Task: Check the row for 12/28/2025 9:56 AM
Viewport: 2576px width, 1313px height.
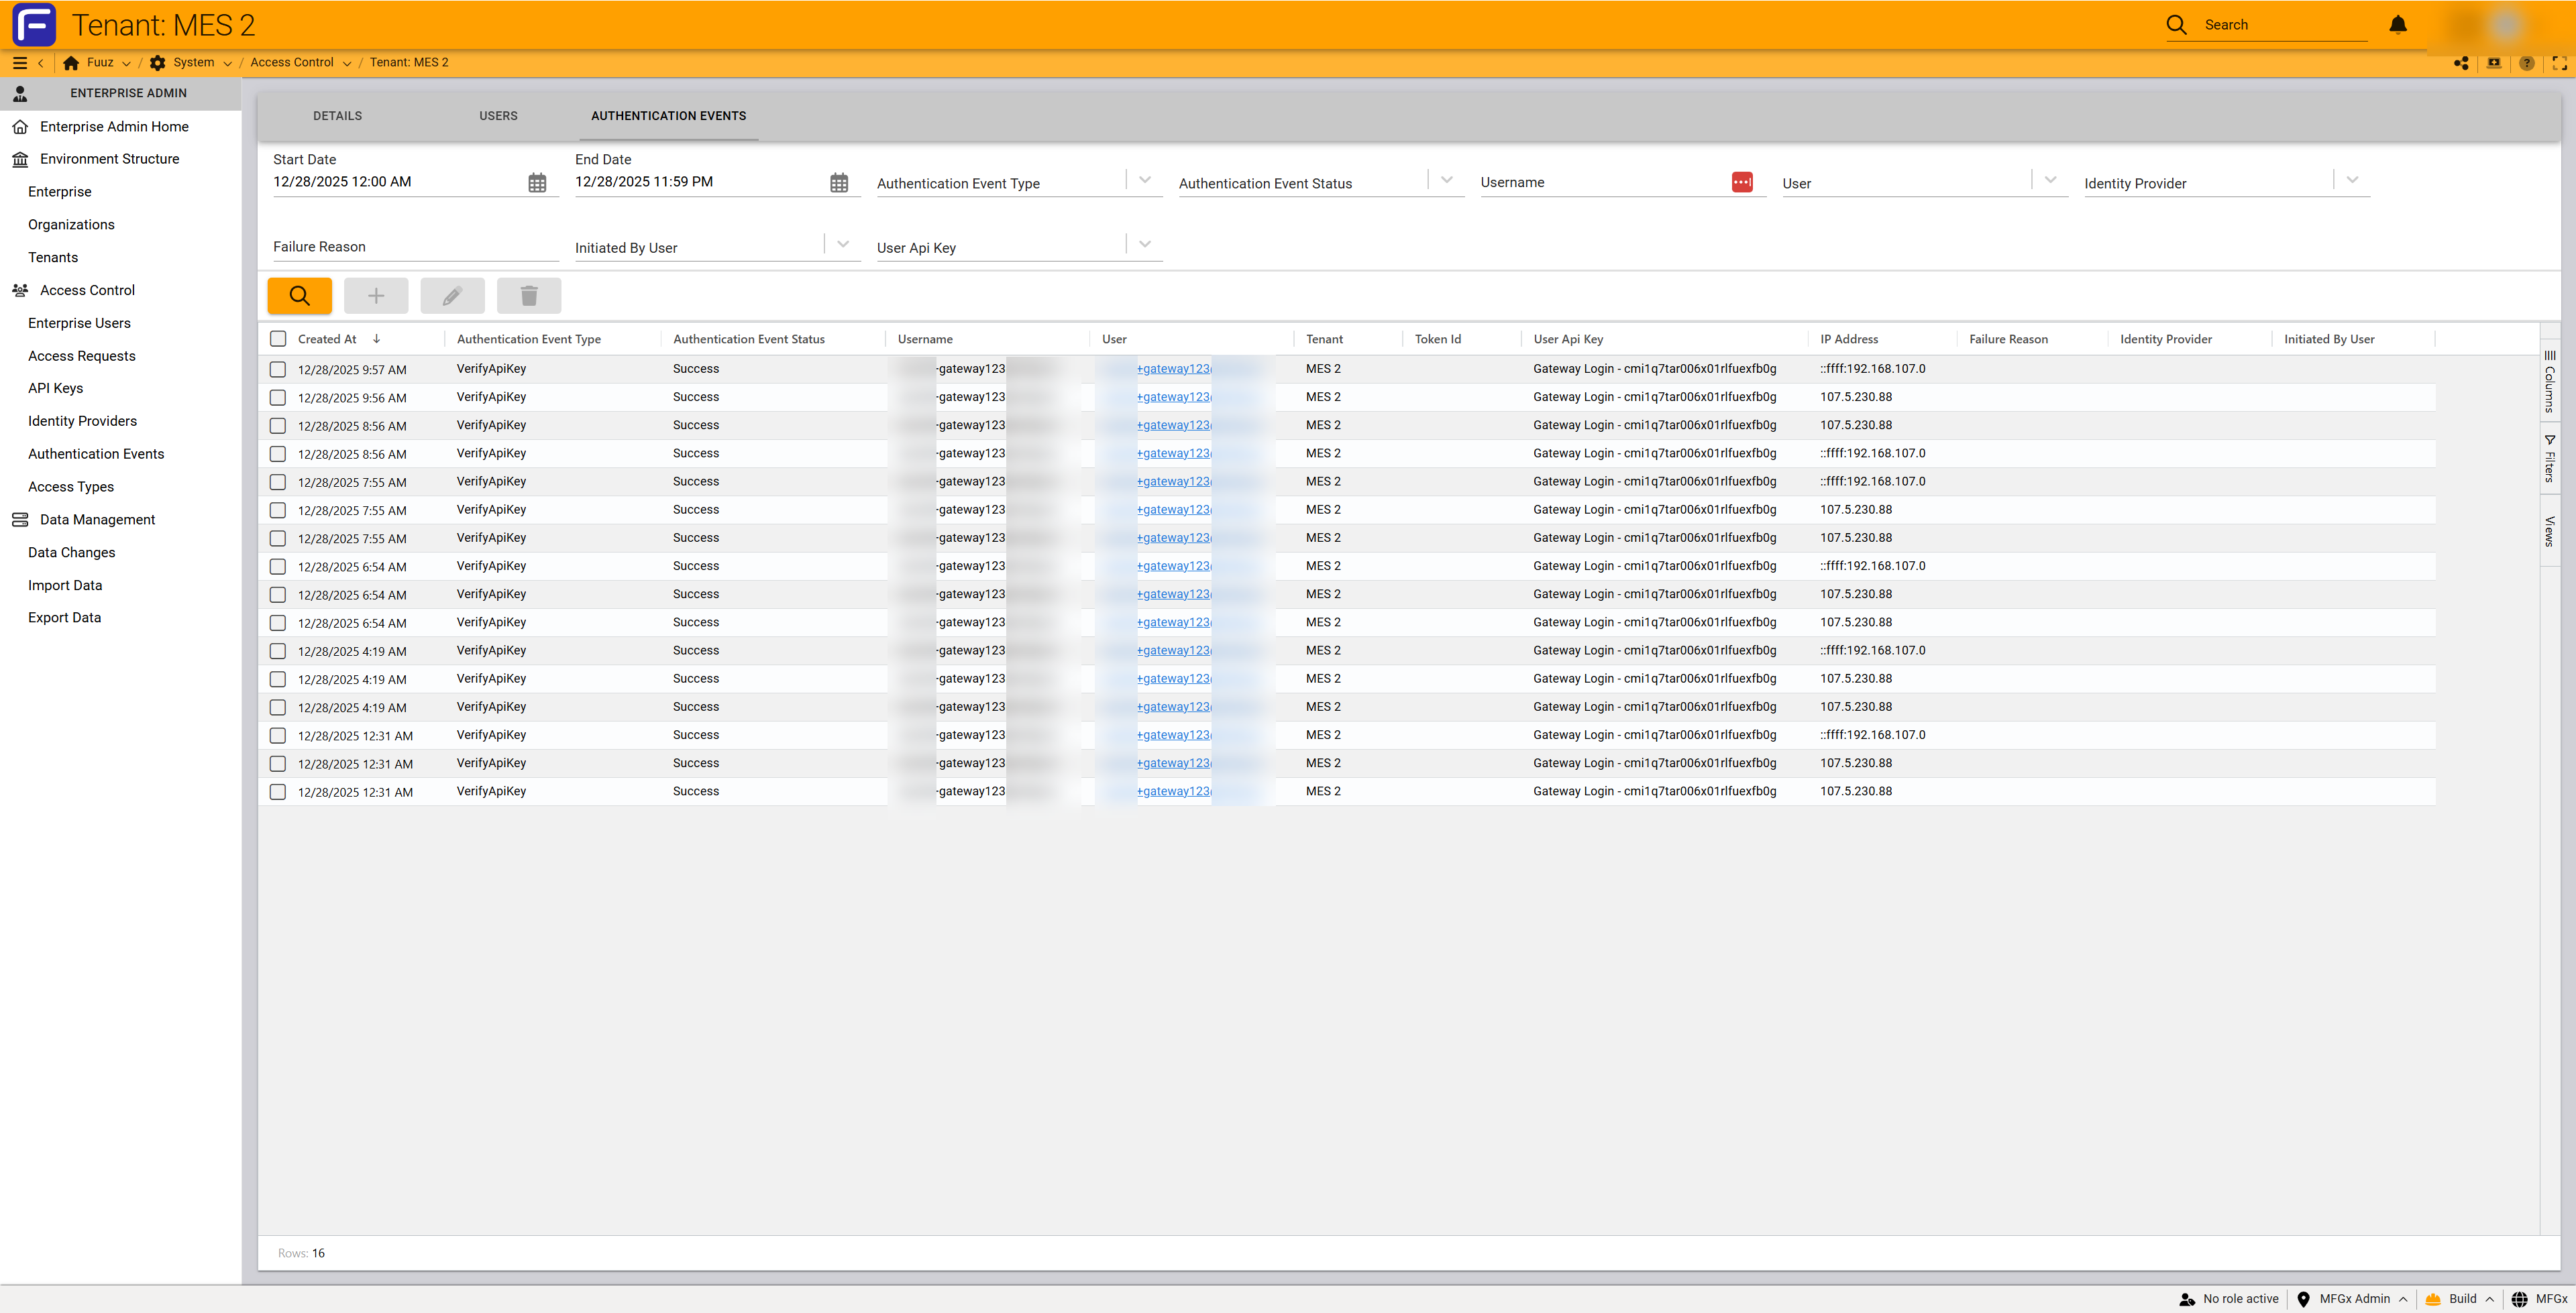Action: coord(278,397)
